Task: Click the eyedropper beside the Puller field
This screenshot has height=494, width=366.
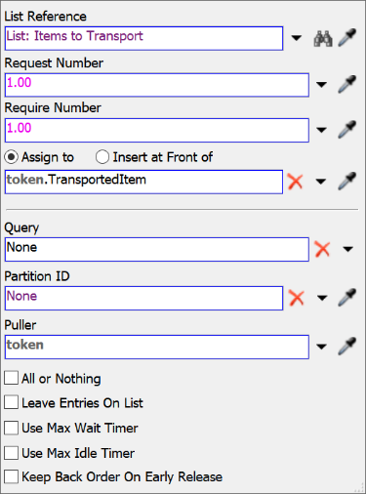Action: click(346, 346)
